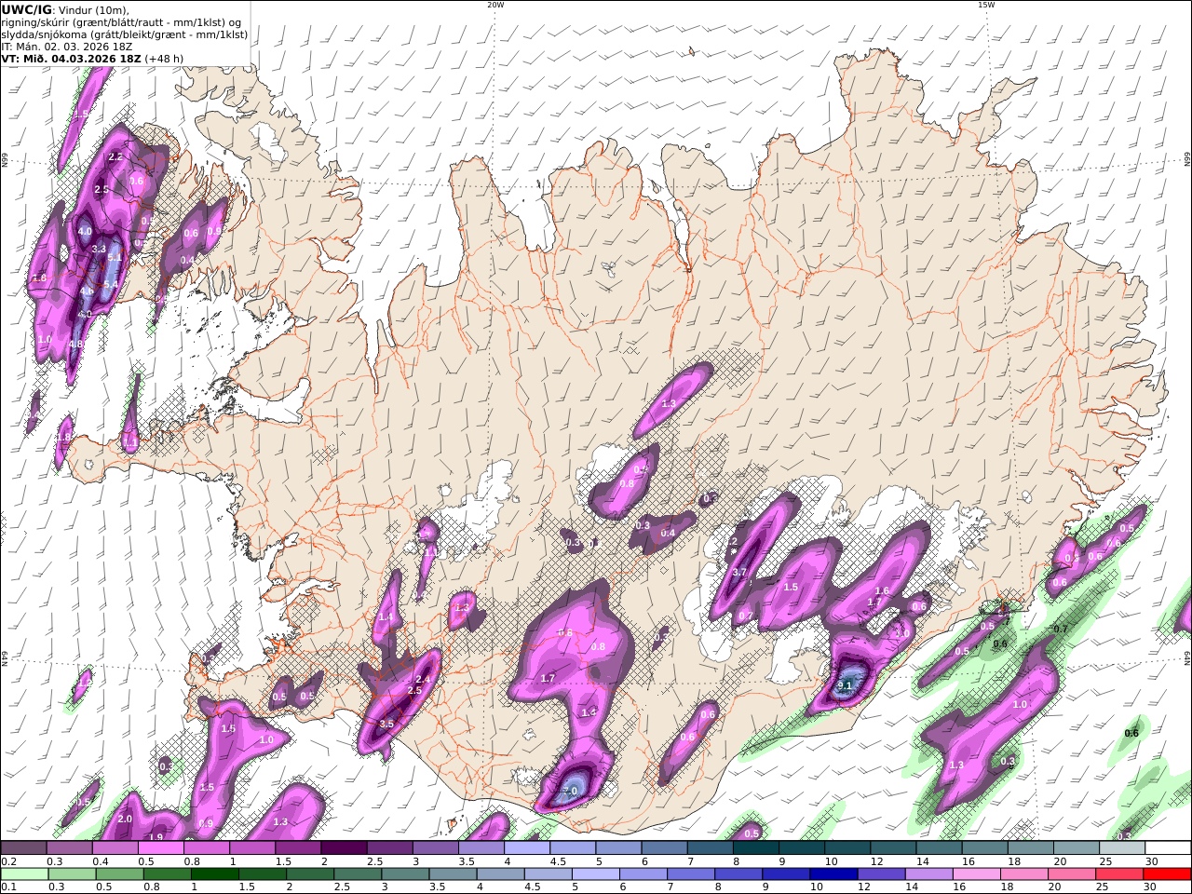Pick the rain legend swatch between 3 and 3.5
The width and height of the screenshot is (1192, 894).
(406, 874)
